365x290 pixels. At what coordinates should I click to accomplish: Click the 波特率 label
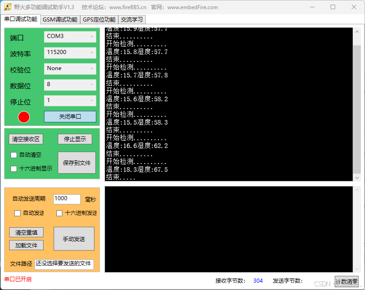coord(21,54)
